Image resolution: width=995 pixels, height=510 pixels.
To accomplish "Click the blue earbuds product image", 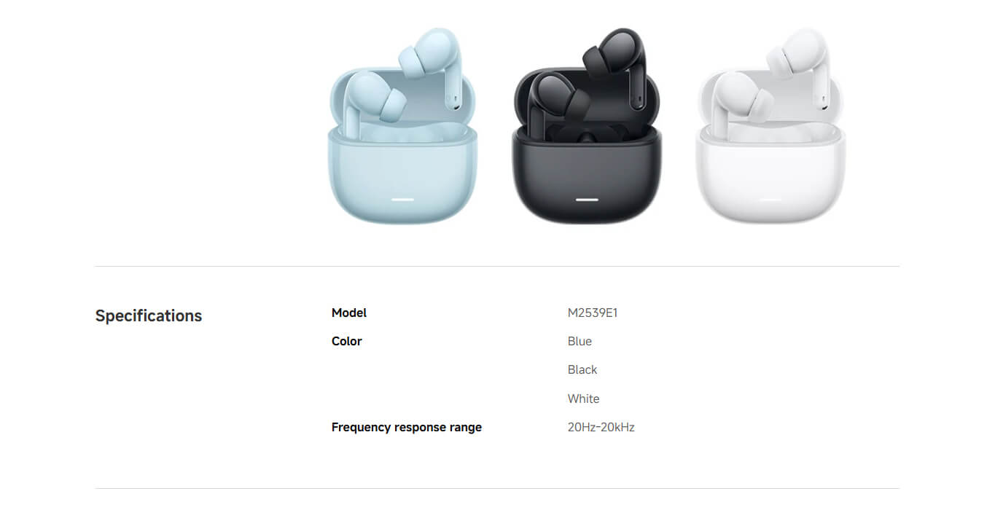I will 402,125.
